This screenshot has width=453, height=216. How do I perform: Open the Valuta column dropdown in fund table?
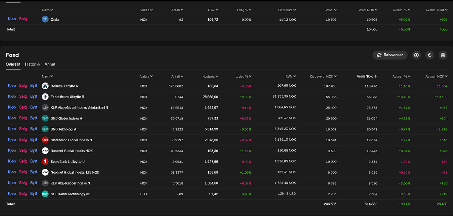point(146,76)
